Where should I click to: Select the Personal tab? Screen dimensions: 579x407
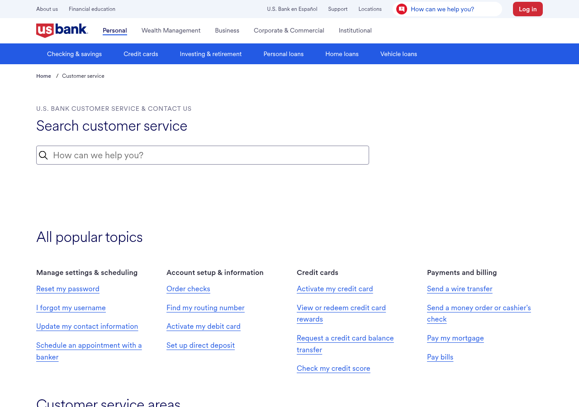[114, 30]
